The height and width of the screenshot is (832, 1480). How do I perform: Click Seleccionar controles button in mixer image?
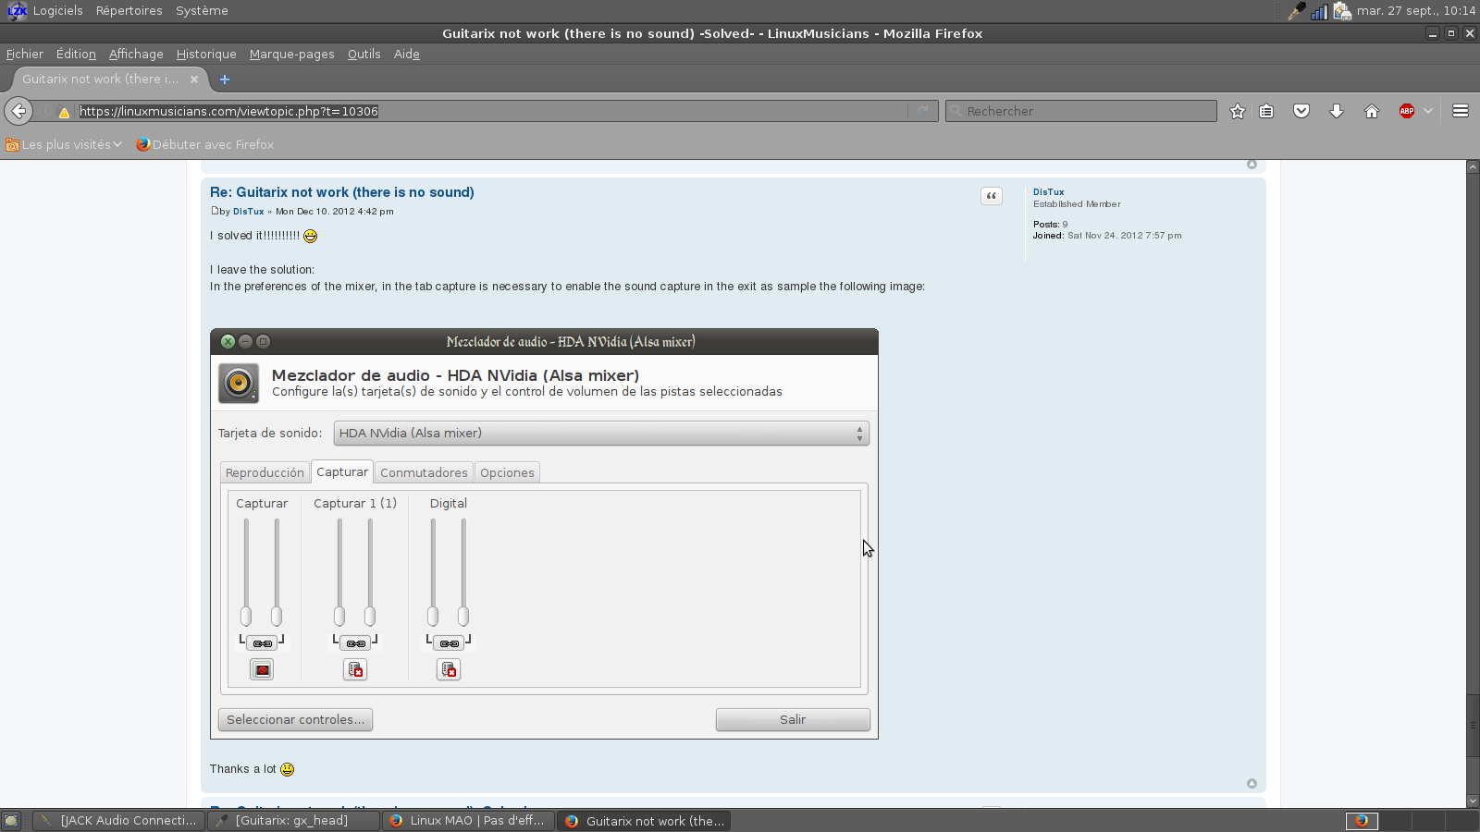(295, 719)
